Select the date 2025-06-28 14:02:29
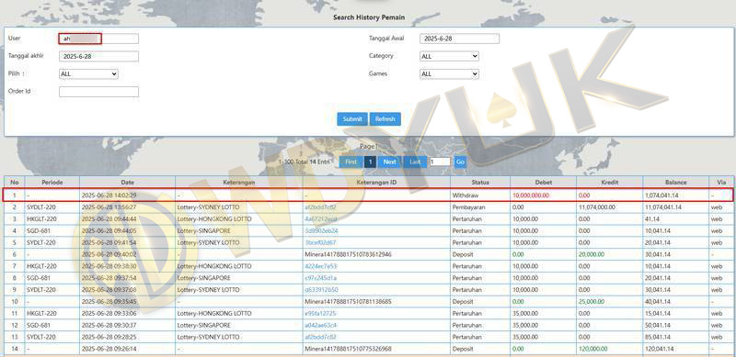 [109, 195]
